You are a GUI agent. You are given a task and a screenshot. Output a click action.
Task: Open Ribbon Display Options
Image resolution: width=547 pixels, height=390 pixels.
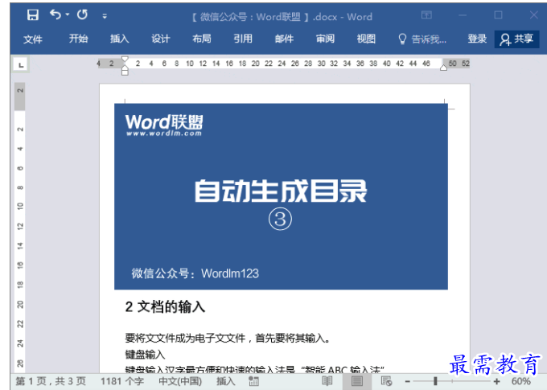426,15
